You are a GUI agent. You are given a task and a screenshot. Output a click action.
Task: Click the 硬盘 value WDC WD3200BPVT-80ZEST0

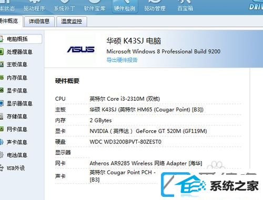pos(125,142)
